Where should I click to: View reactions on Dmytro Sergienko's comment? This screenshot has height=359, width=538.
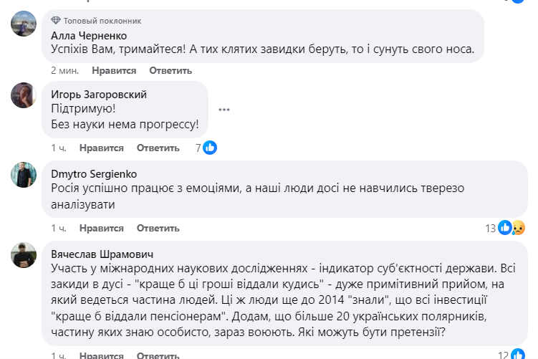click(513, 228)
